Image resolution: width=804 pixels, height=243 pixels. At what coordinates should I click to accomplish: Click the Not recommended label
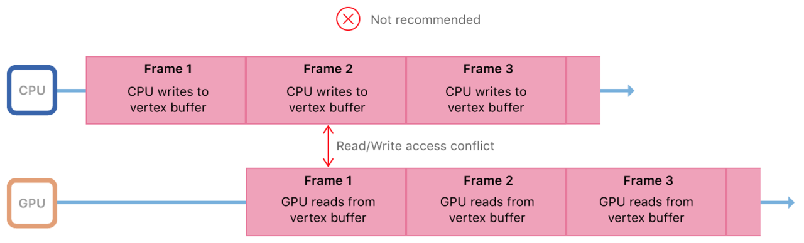[x=425, y=19]
